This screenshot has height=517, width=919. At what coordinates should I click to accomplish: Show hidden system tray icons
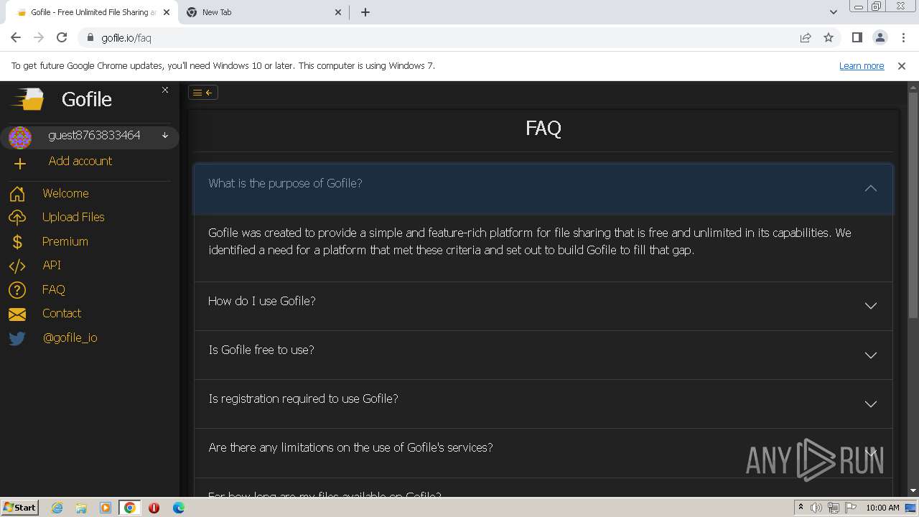click(x=801, y=508)
